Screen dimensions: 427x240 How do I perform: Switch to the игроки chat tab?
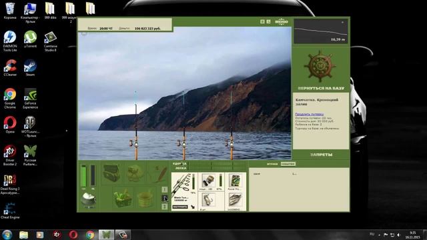(272, 164)
